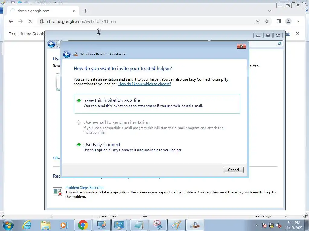309x231 pixels.
Task: Choose Save this invitation as a file
Action: click(157, 104)
